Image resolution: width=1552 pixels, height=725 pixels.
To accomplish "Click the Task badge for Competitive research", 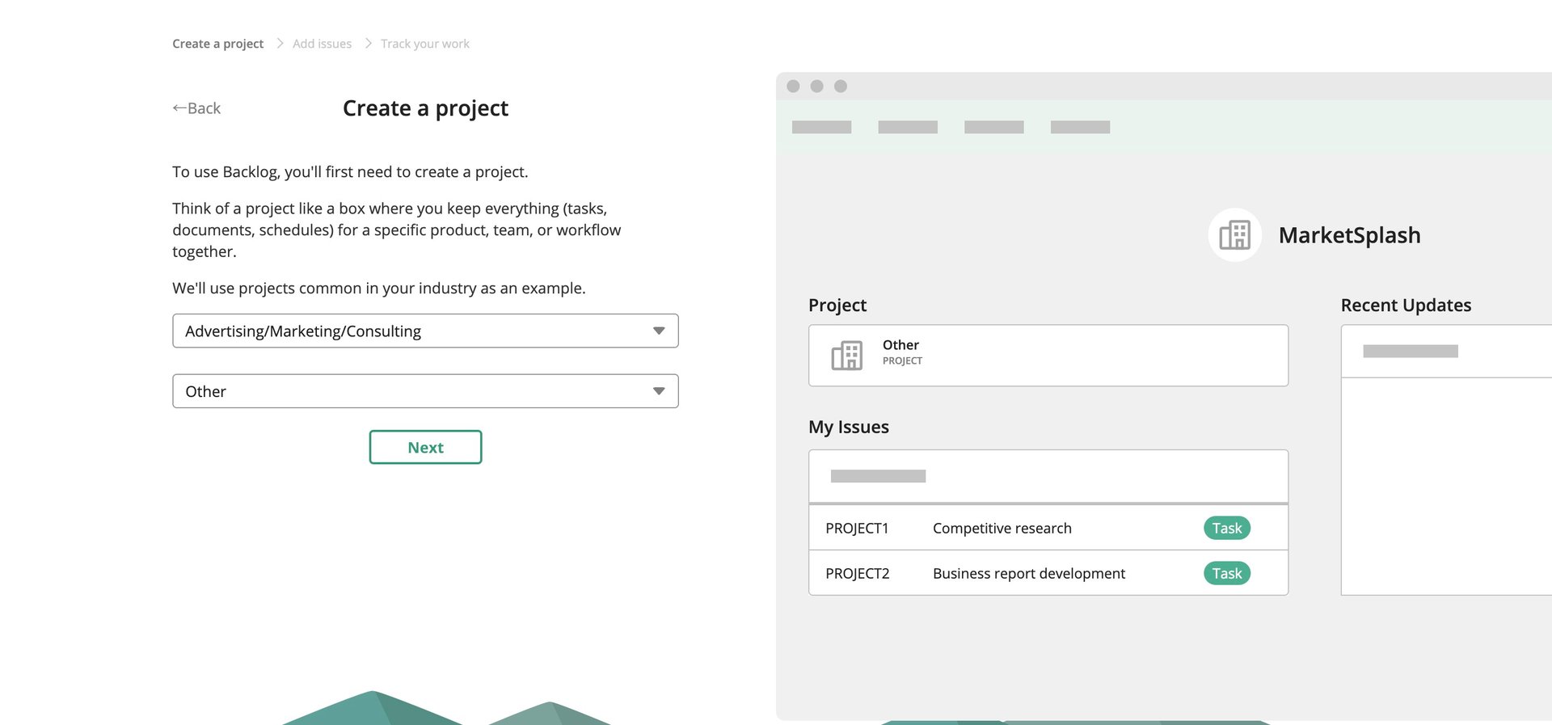I will click(1226, 528).
